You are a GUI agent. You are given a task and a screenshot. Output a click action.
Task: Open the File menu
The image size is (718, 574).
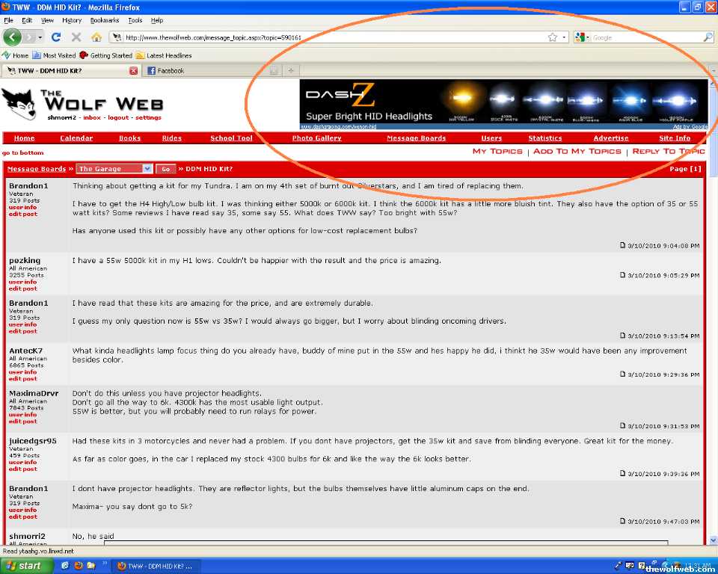click(8, 20)
